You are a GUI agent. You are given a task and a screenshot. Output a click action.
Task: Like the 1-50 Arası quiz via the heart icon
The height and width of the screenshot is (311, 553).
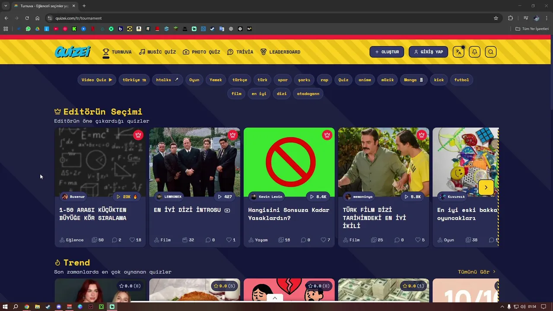pos(132,240)
